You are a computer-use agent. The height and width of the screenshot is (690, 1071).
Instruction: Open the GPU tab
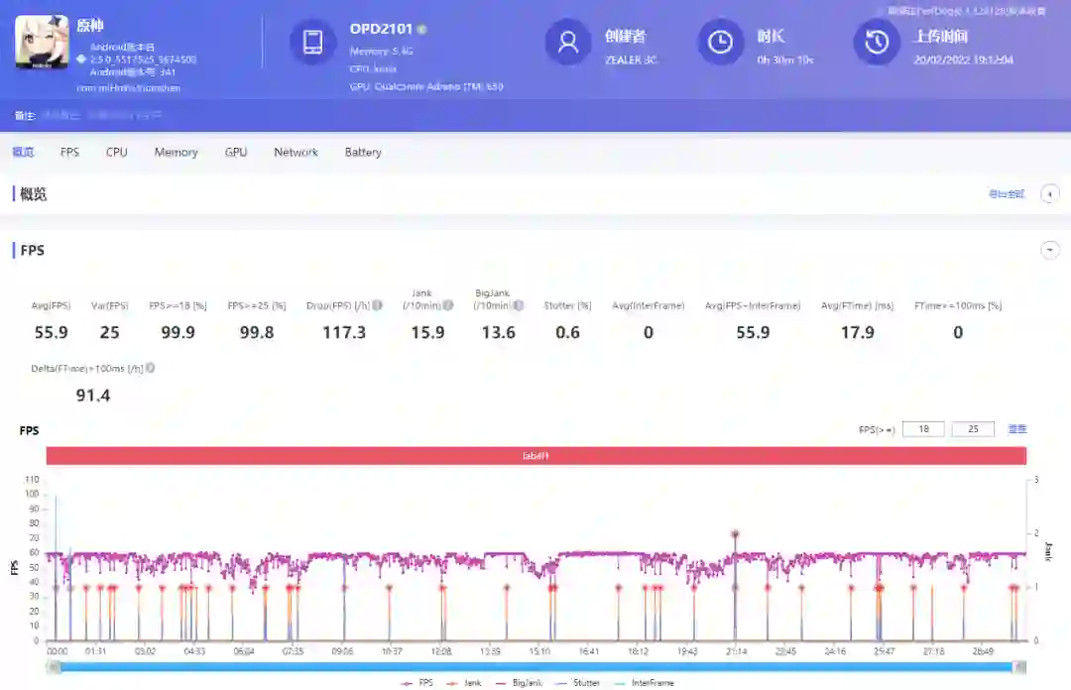pyautogui.click(x=236, y=152)
